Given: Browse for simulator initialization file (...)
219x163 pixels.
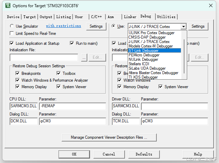Looking at the screenshot, I should pyautogui.click(x=84, y=57).
